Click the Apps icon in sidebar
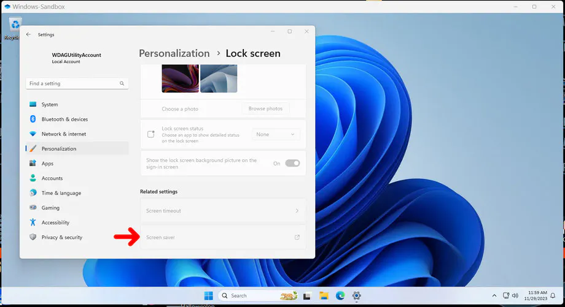 click(33, 163)
